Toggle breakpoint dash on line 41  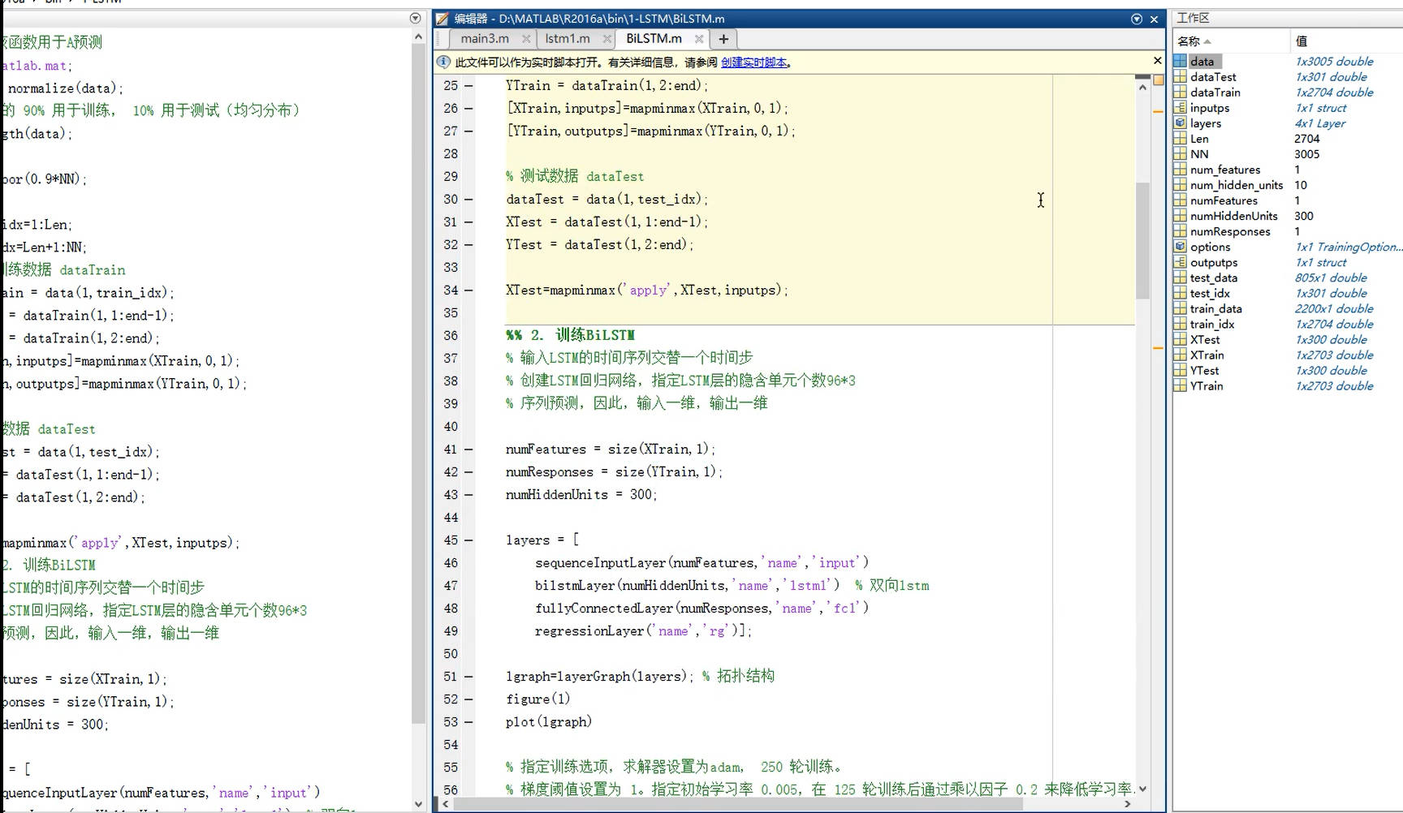click(x=469, y=449)
